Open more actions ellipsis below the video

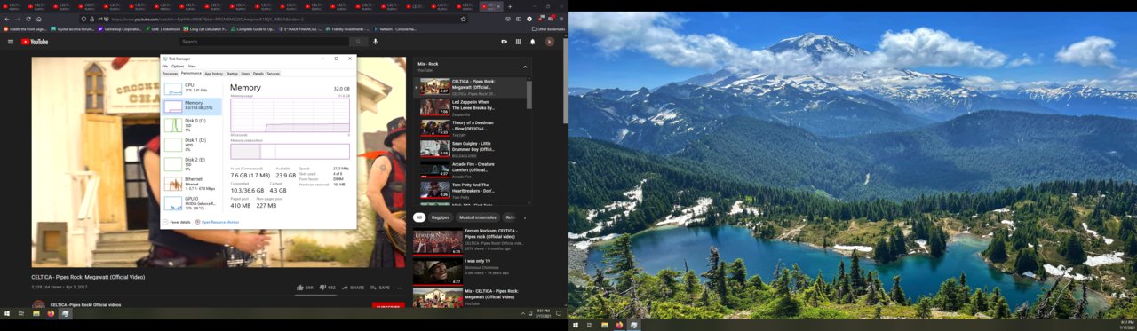click(x=400, y=288)
